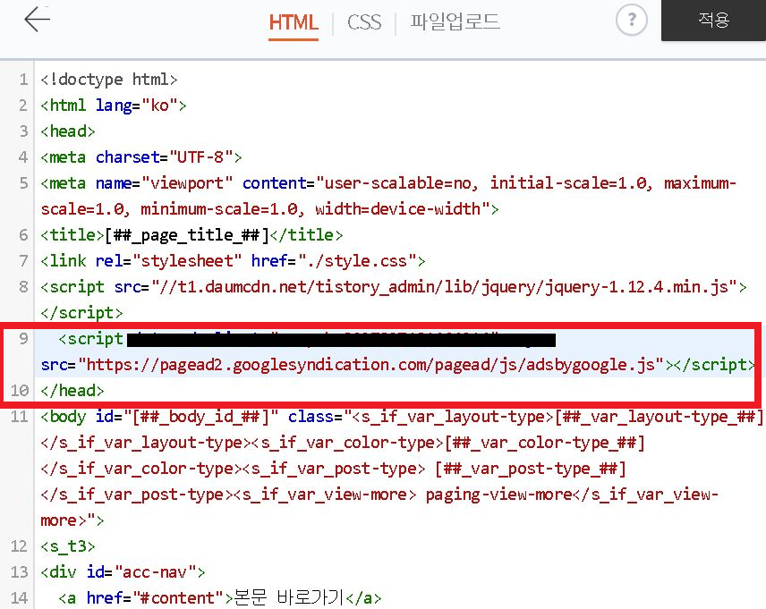
Task: Click the jquery-1.12.4.min.js script line
Action: (394, 287)
